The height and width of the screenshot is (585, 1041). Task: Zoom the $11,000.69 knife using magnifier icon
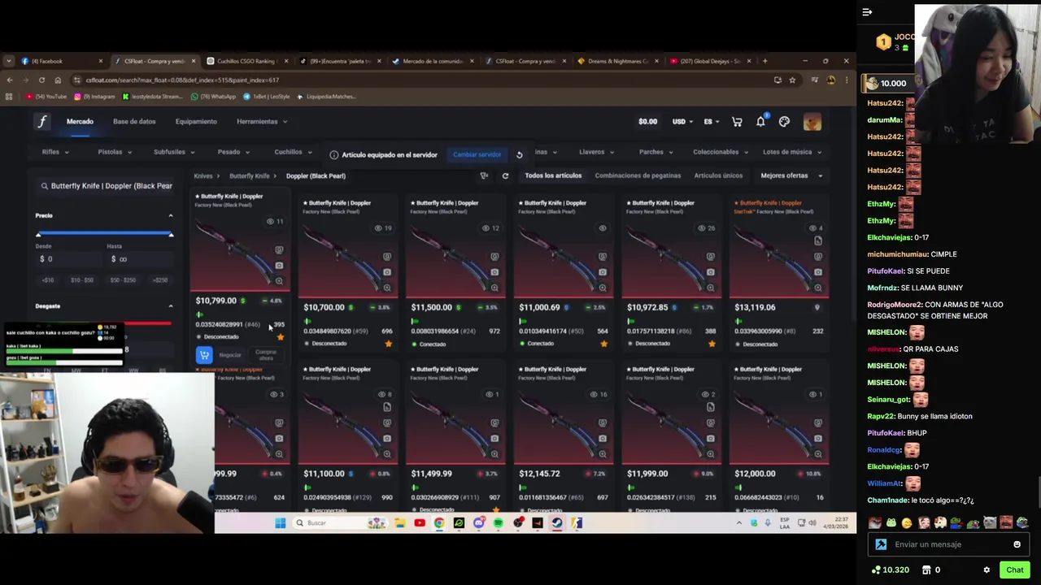coord(603,288)
